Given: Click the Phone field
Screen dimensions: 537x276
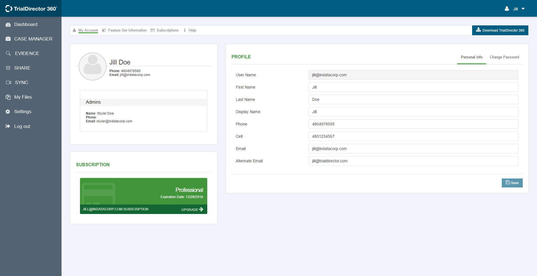Looking at the screenshot, I should click(x=413, y=124).
